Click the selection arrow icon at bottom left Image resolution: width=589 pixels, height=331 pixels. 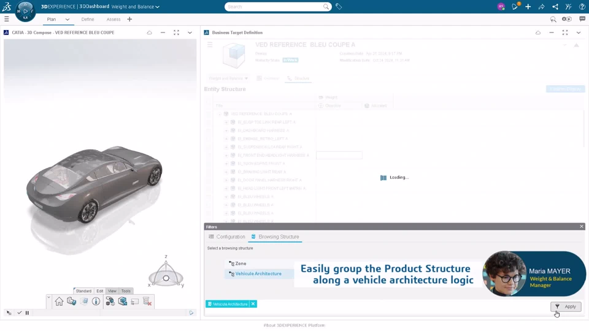point(9,313)
